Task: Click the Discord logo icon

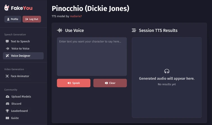Action: 8,104
